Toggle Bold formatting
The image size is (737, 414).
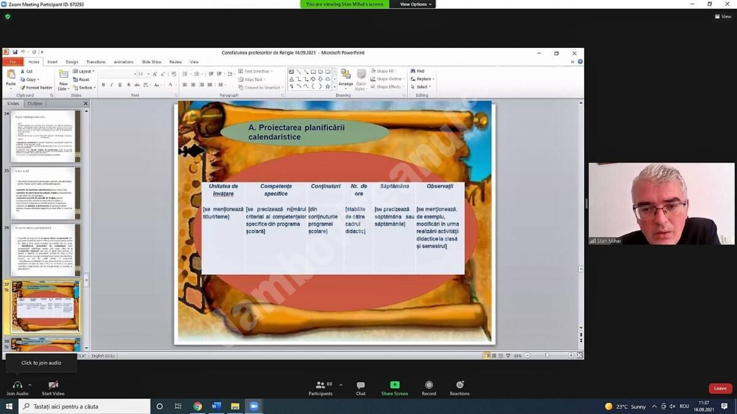click(103, 85)
